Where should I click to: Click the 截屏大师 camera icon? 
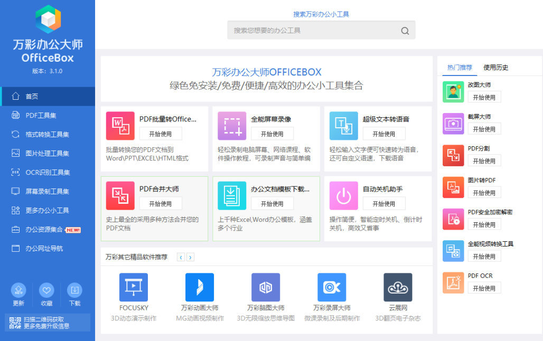453,124
